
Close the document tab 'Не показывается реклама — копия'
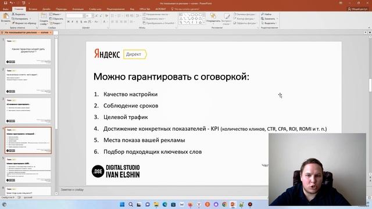coord(51,33)
